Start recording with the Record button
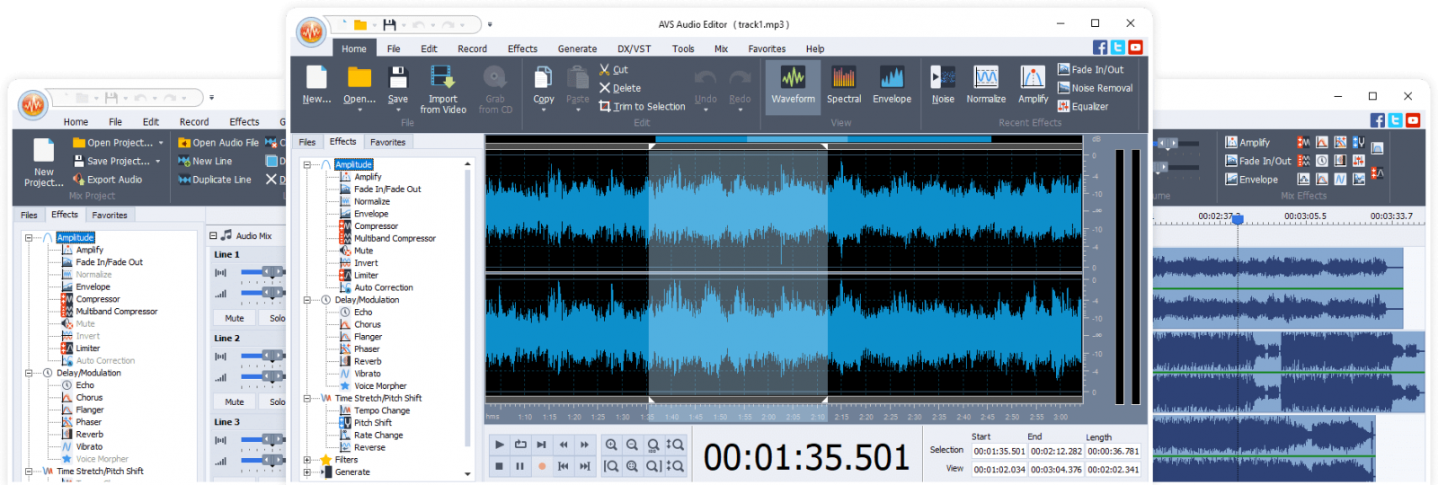Image resolution: width=1438 pixels, height=485 pixels. pos(541,466)
